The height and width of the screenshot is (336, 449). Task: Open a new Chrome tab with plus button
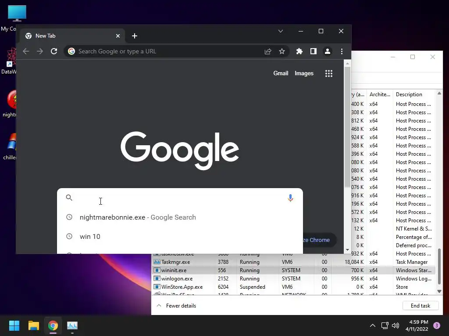coord(135,36)
